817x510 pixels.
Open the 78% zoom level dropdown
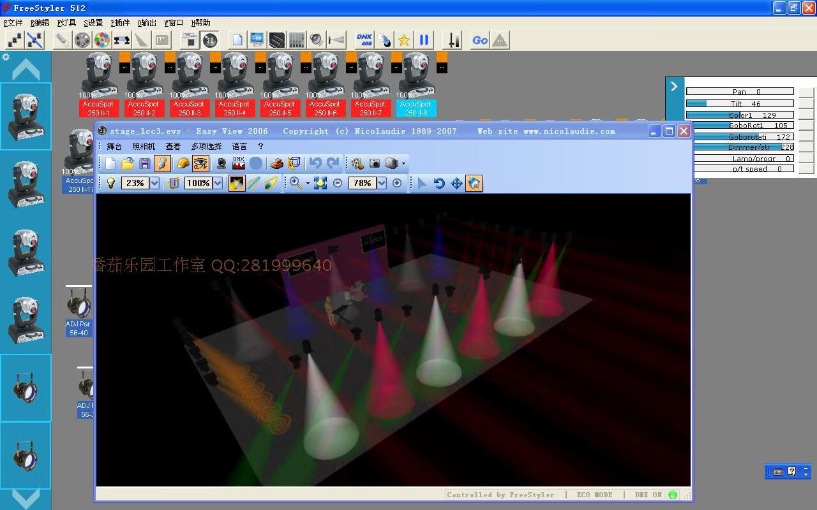pyautogui.click(x=381, y=184)
